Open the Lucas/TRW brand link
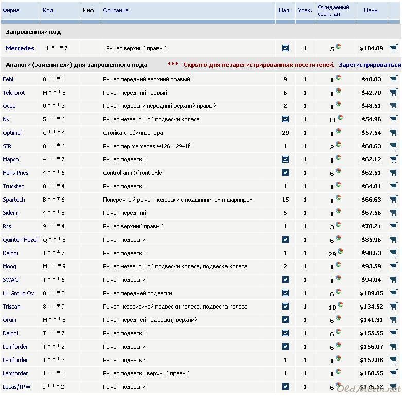This screenshot has height=396, width=402. tap(16, 387)
